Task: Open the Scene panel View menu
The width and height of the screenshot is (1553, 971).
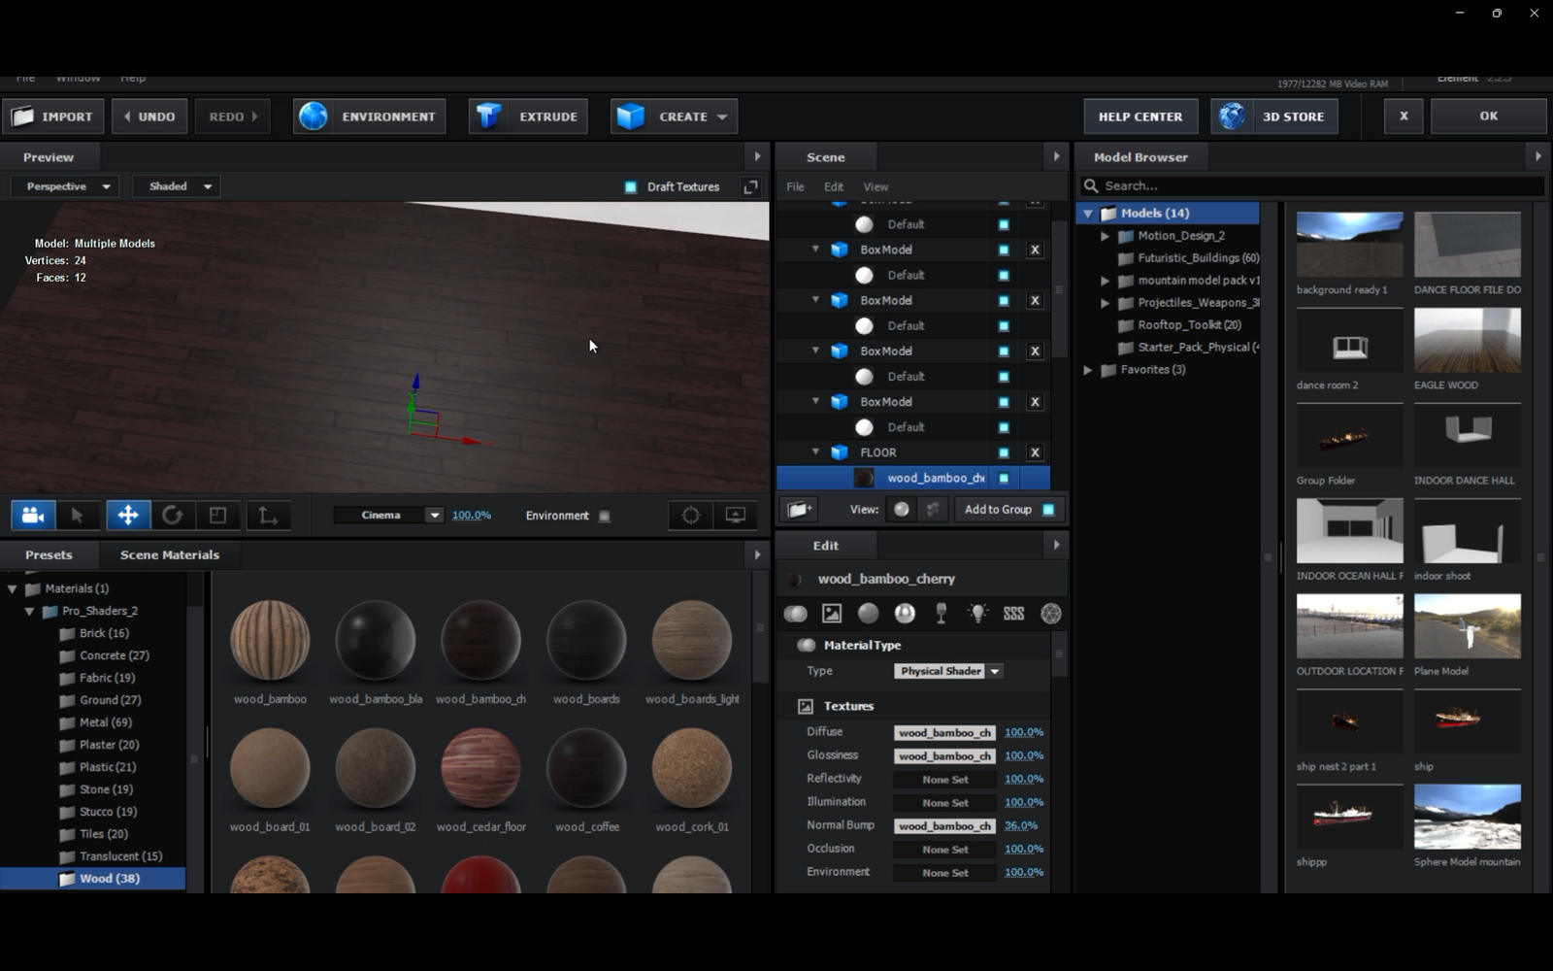Action: point(876,186)
